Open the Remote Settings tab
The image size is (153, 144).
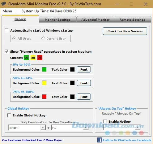pyautogui.click(x=132, y=20)
